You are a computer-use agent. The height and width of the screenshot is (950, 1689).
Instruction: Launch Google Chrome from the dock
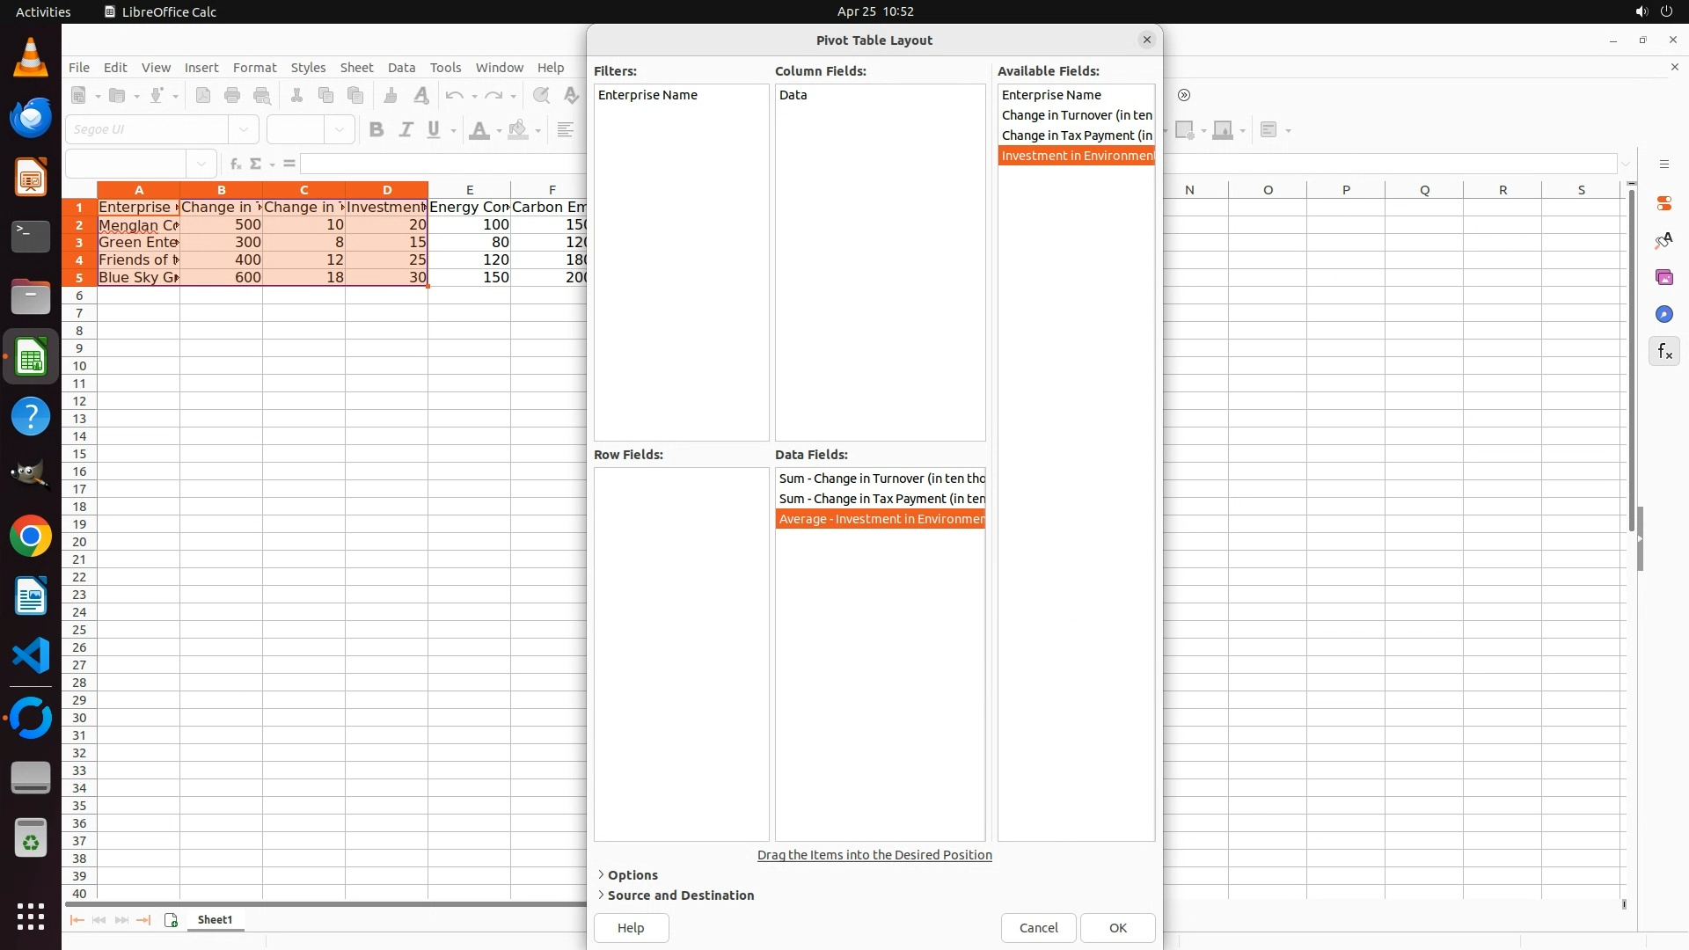pyautogui.click(x=31, y=537)
